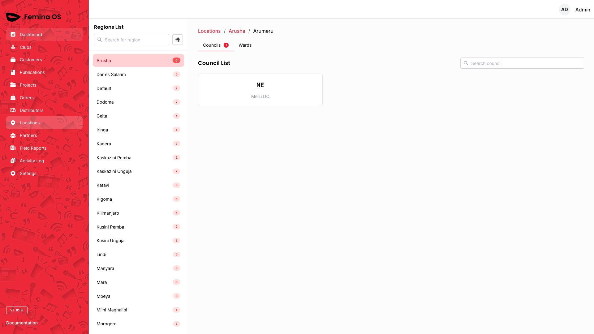This screenshot has height=334, width=594.
Task: Focus the Search council field
Action: pos(522,63)
